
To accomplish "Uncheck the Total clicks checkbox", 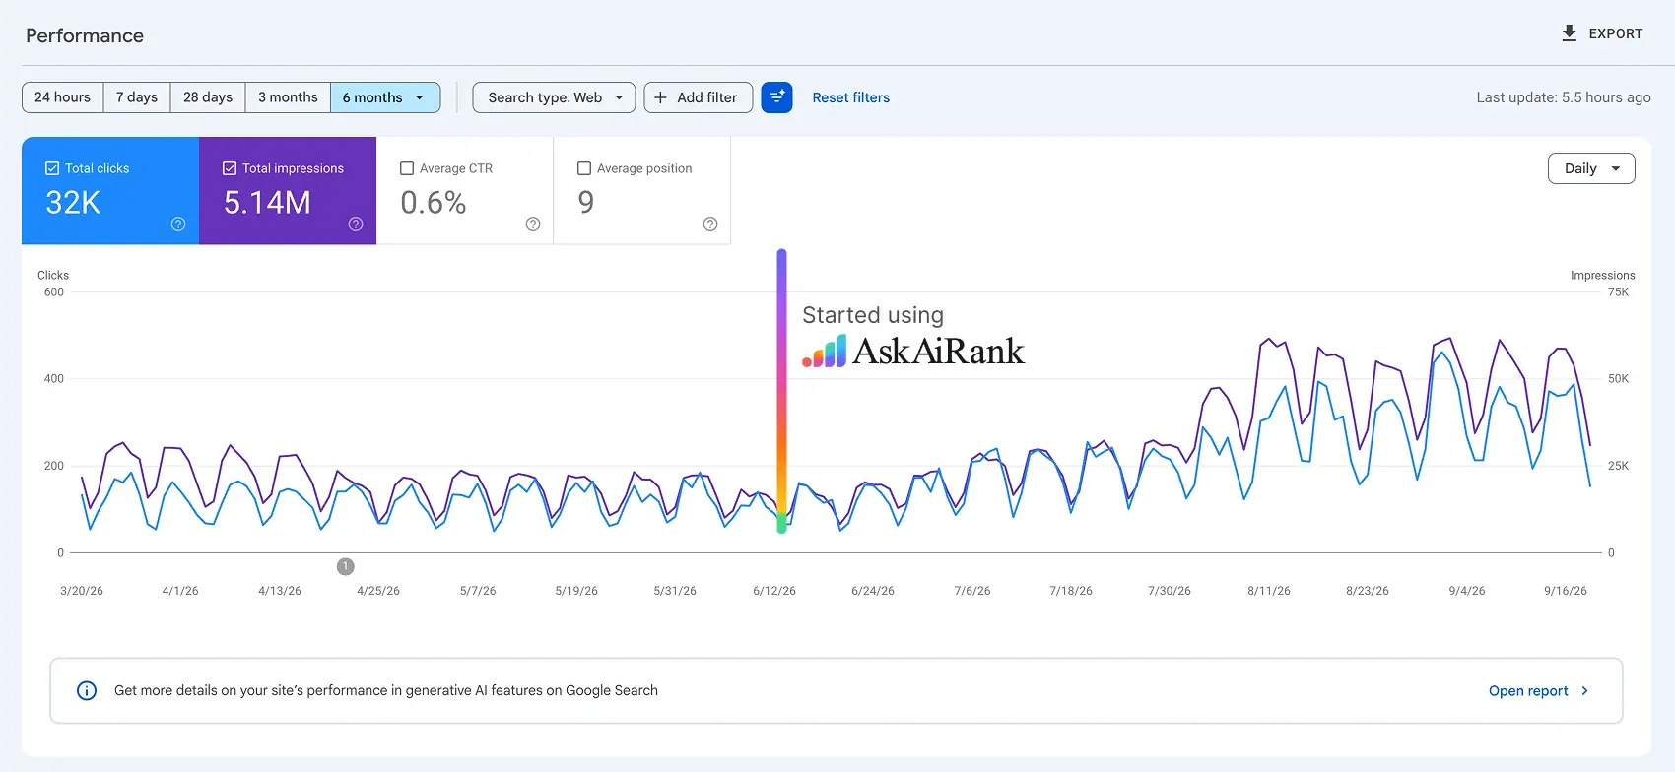I will click(52, 168).
